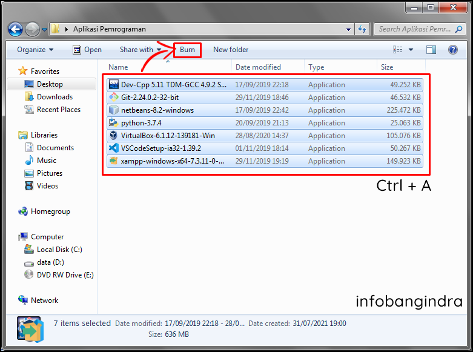The image size is (473, 352).
Task: Click the Burn button
Action: click(187, 50)
